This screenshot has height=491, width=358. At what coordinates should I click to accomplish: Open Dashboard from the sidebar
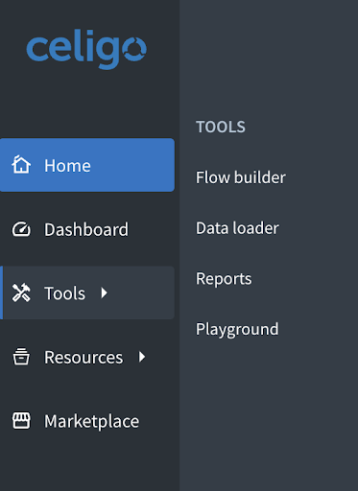pyautogui.click(x=87, y=229)
